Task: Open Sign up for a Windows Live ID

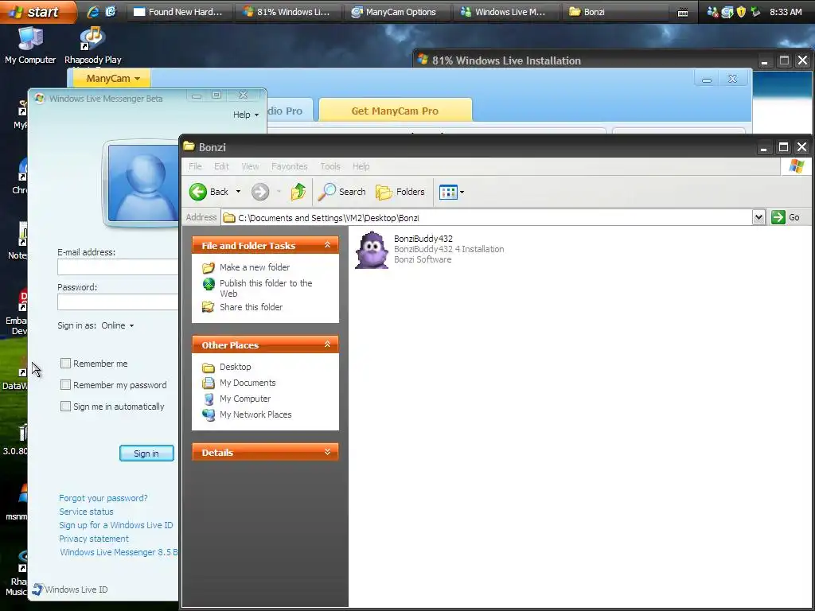Action: 116,525
